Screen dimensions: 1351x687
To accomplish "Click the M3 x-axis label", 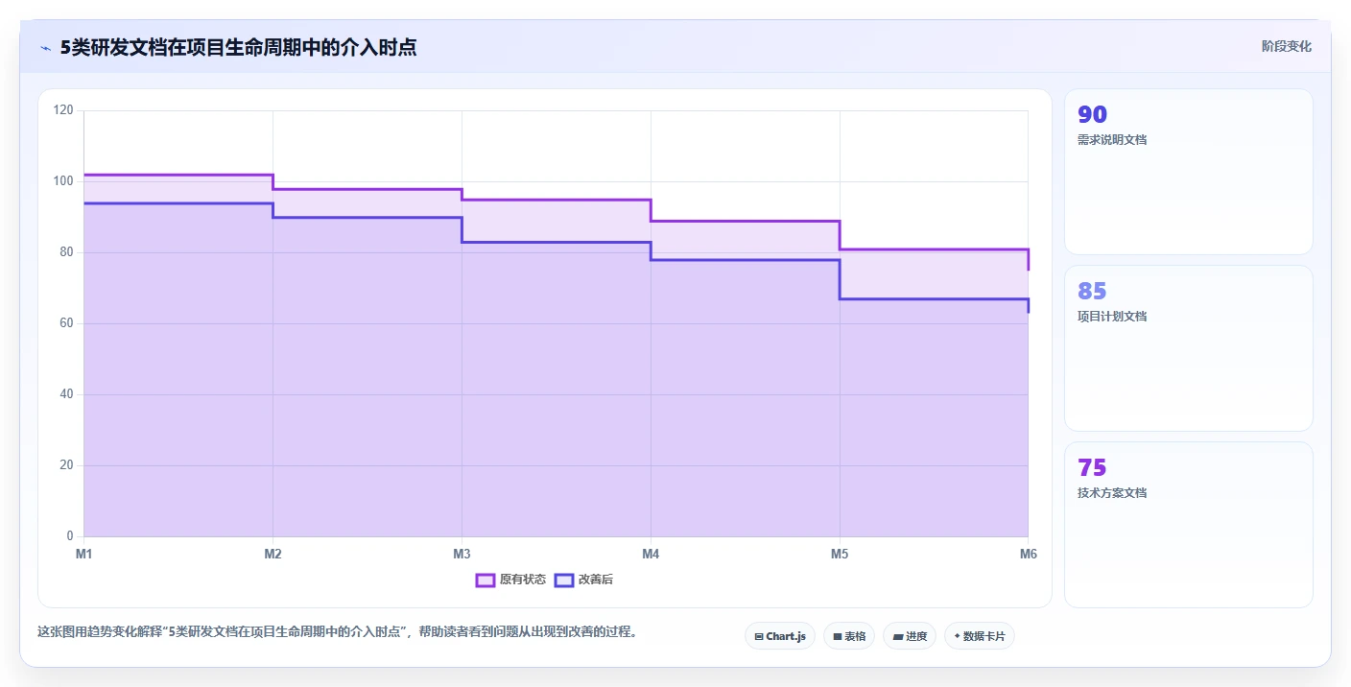I will [462, 554].
